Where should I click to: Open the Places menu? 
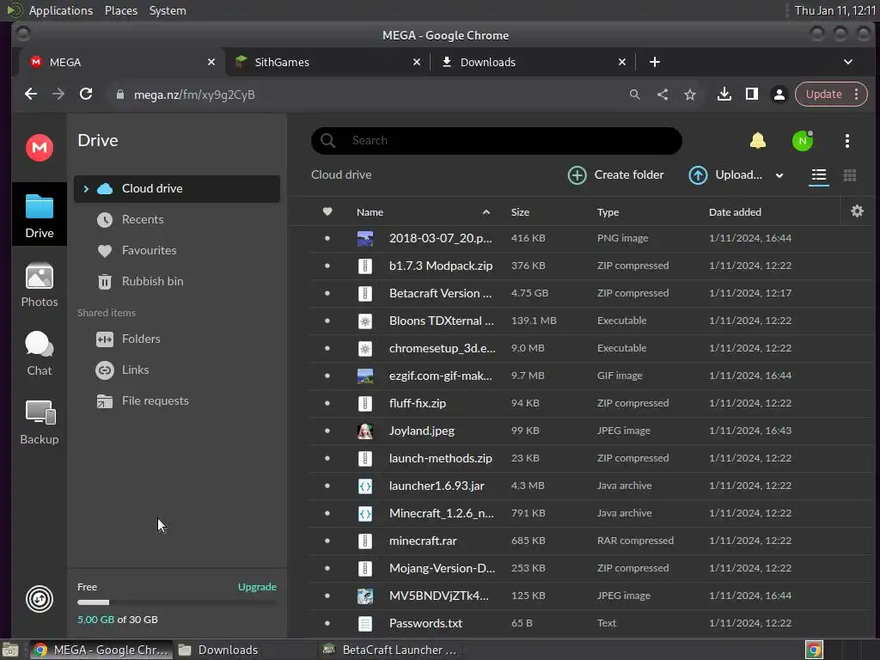pyautogui.click(x=120, y=10)
